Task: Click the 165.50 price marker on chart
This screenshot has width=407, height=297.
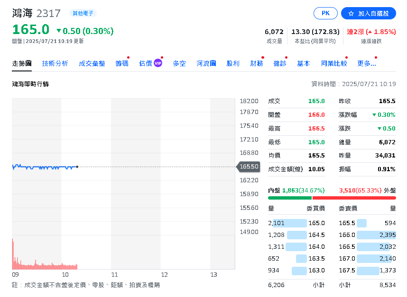Action: coord(249,166)
